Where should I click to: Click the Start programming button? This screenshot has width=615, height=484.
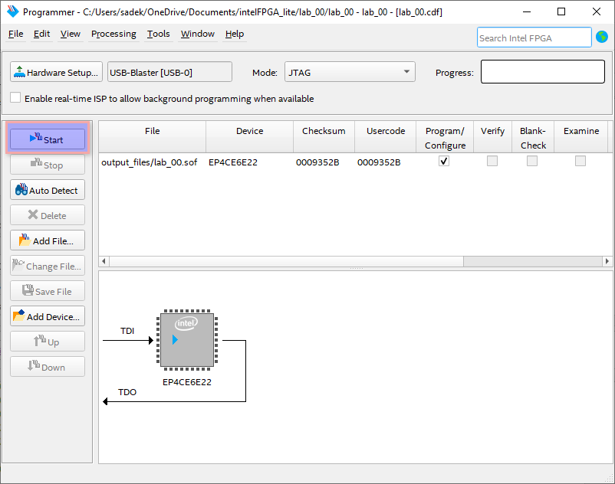[x=48, y=140]
